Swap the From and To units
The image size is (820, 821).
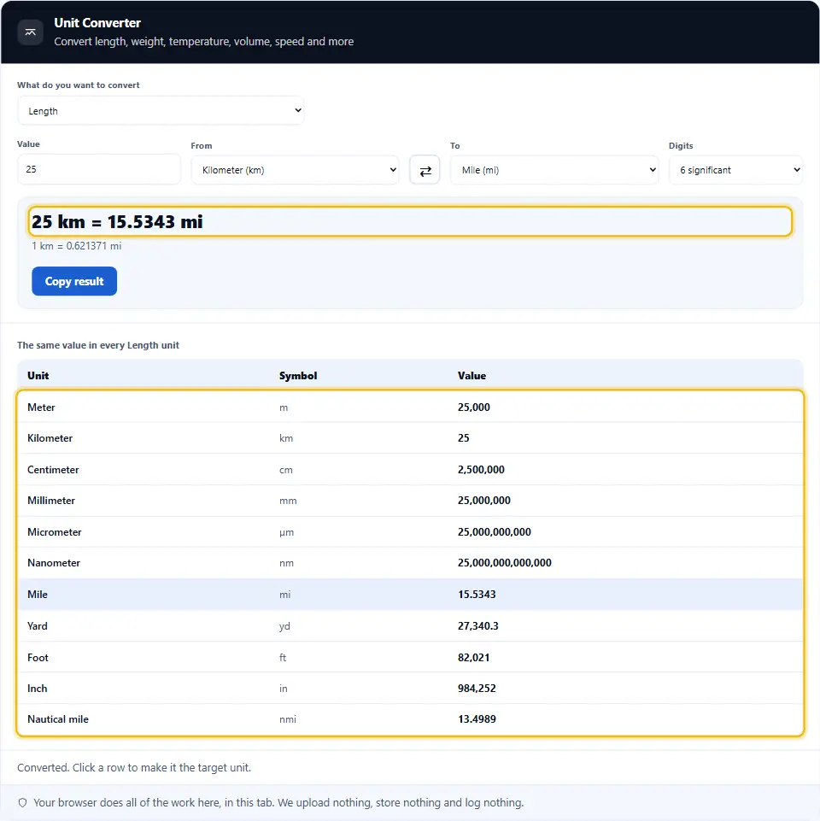425,170
